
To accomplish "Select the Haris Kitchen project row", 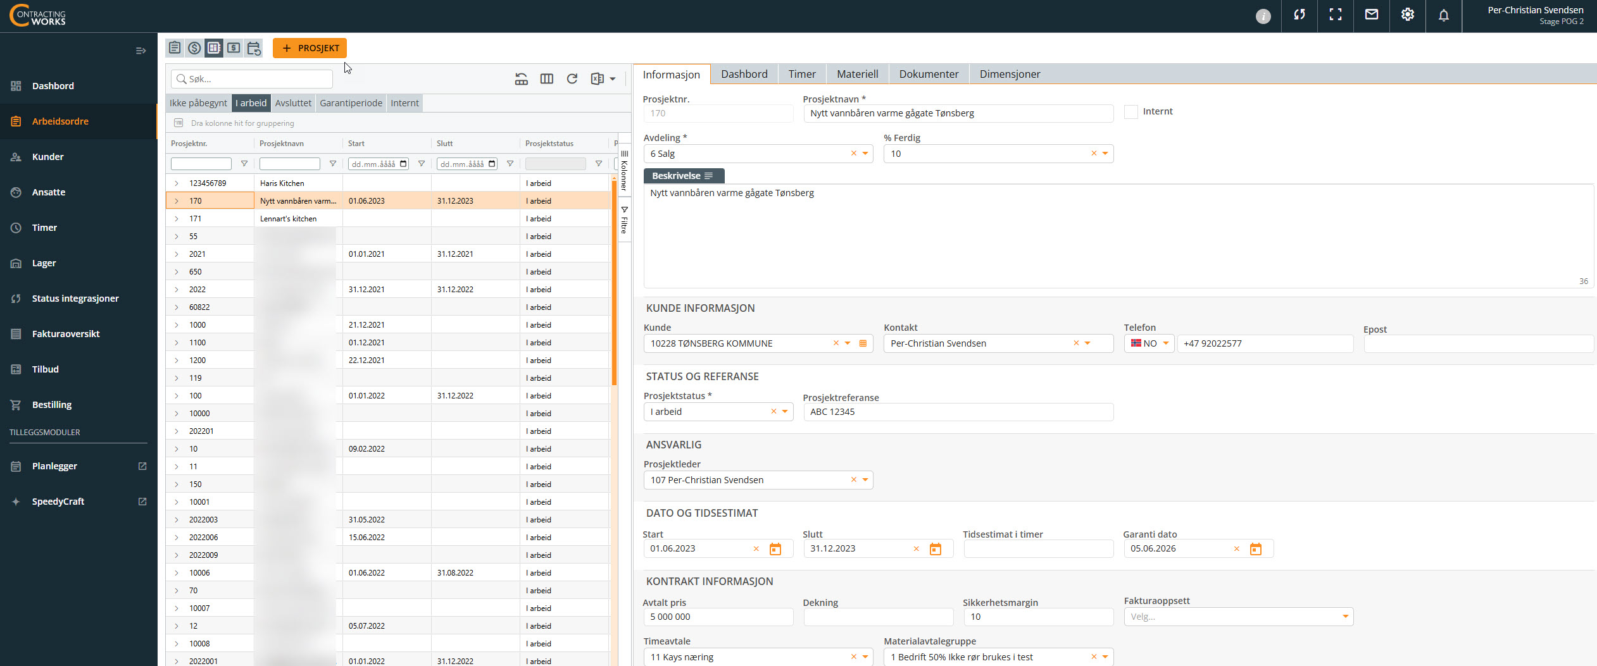I will 389,183.
